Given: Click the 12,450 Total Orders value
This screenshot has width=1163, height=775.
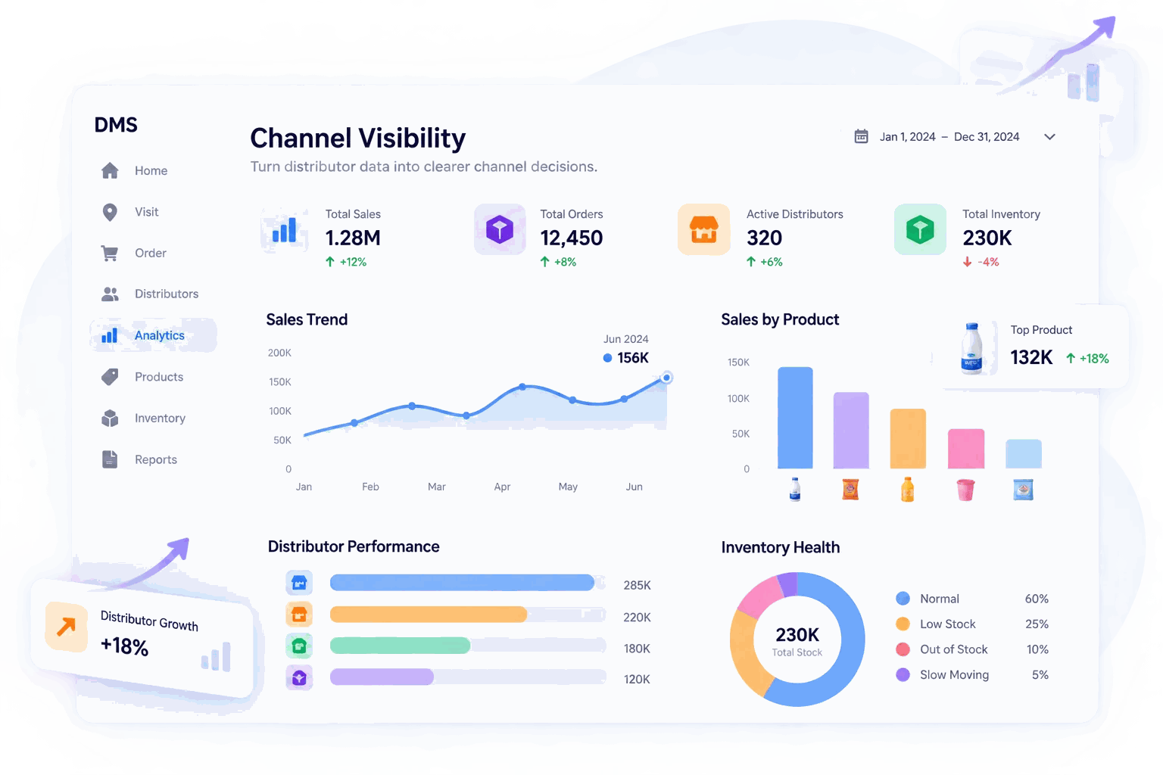Looking at the screenshot, I should (572, 238).
